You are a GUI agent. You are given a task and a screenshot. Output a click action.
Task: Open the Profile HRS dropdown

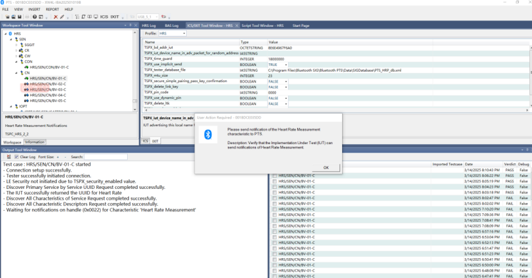click(x=184, y=33)
